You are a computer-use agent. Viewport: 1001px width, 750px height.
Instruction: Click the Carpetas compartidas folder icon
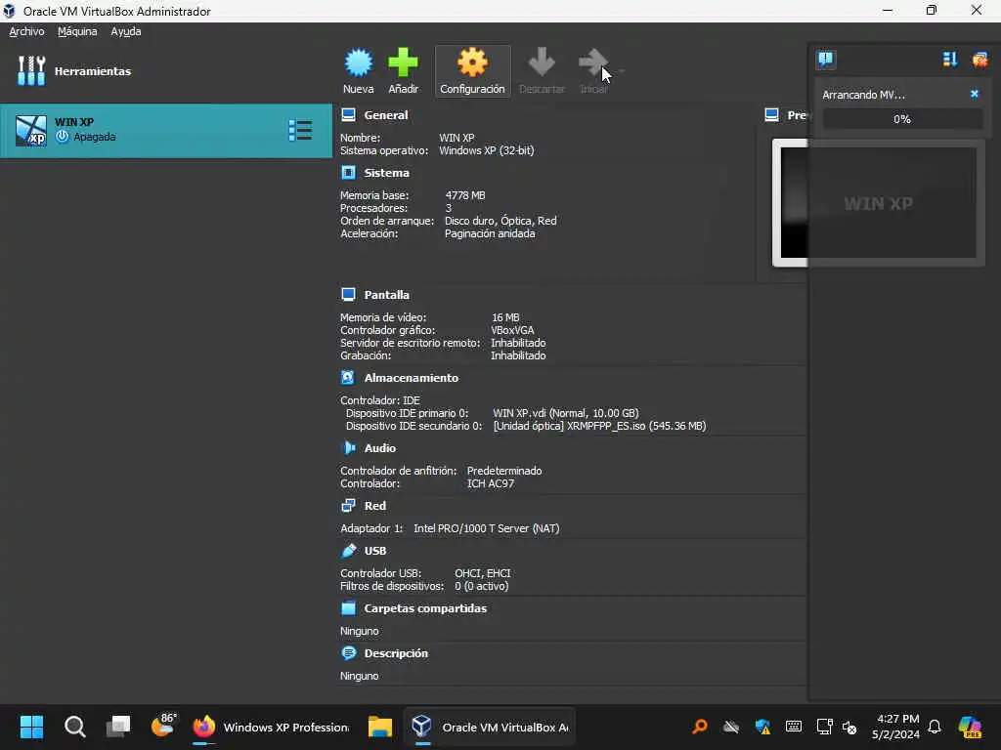click(x=349, y=608)
